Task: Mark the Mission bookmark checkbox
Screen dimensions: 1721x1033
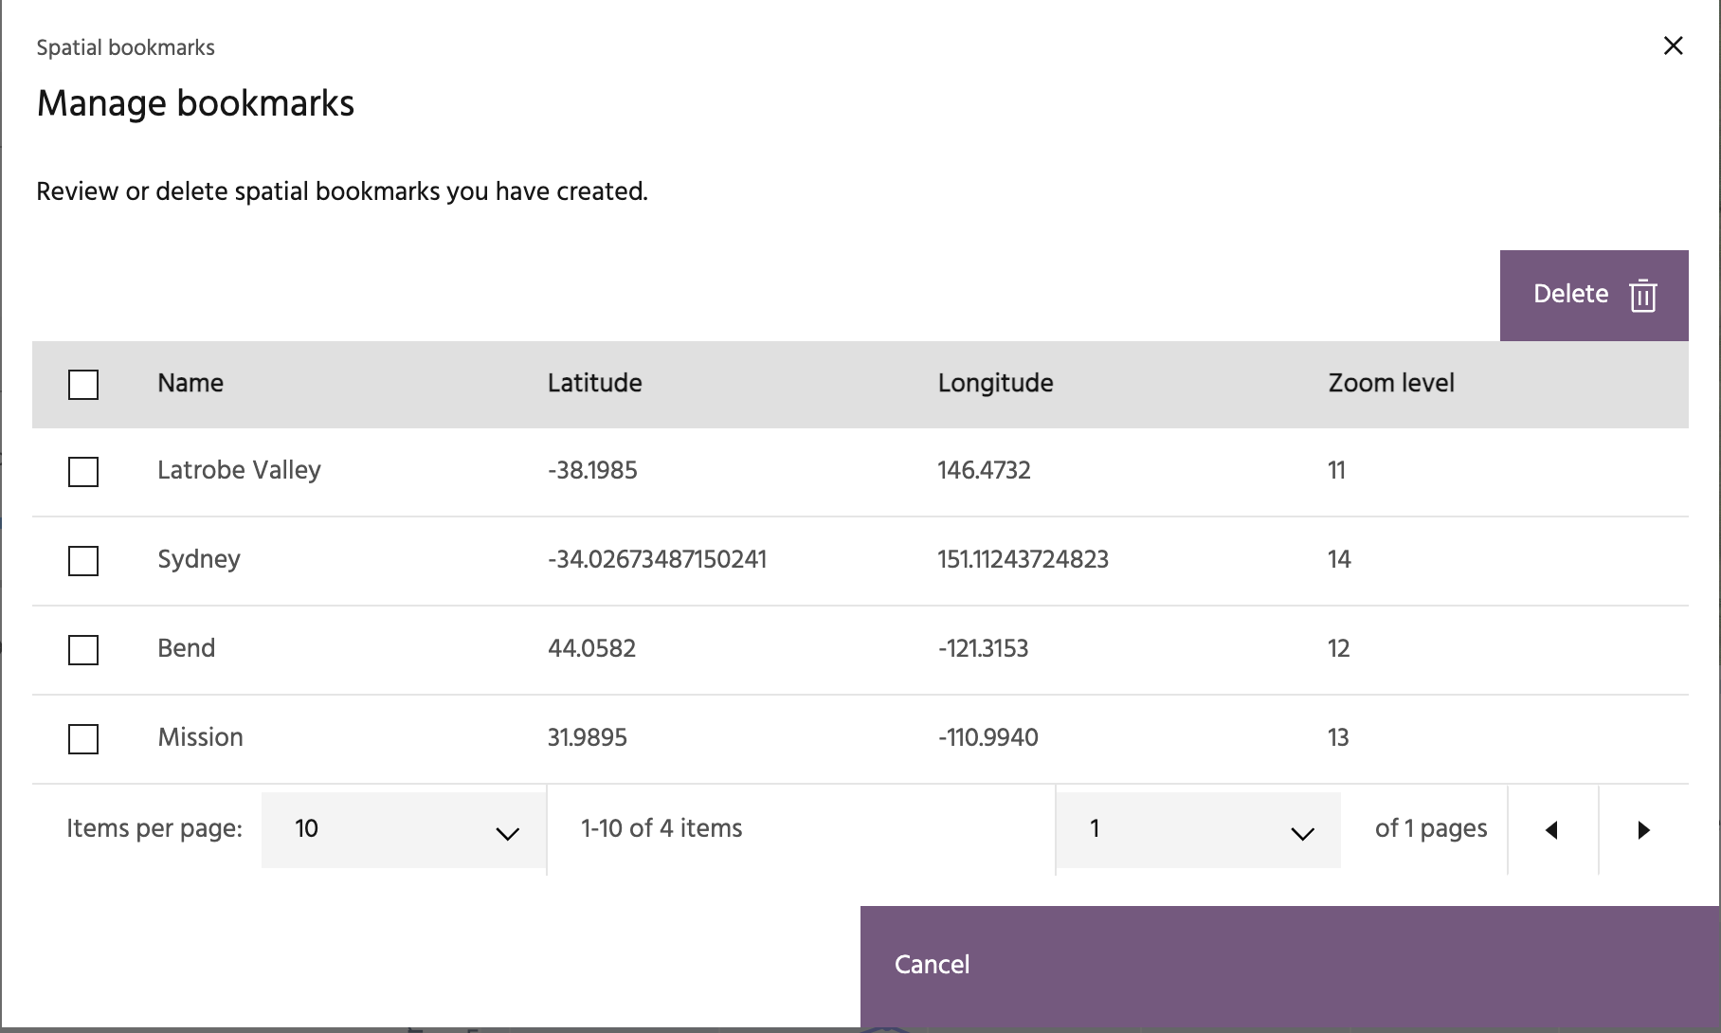Action: click(x=83, y=739)
